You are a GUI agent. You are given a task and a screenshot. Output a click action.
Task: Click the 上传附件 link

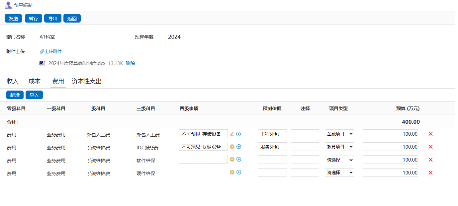tap(51, 51)
